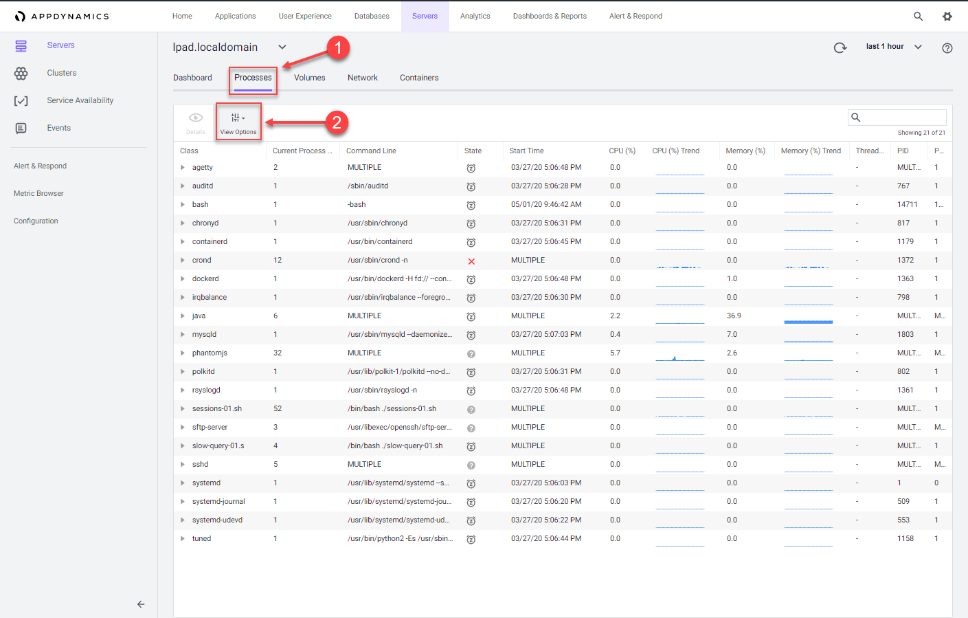Switch to the Containers tab
968x618 pixels.
419,78
